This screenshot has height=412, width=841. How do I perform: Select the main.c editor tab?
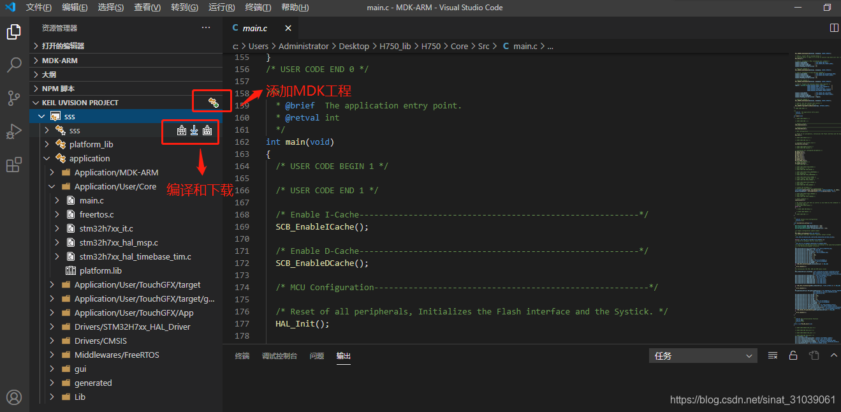click(x=255, y=28)
